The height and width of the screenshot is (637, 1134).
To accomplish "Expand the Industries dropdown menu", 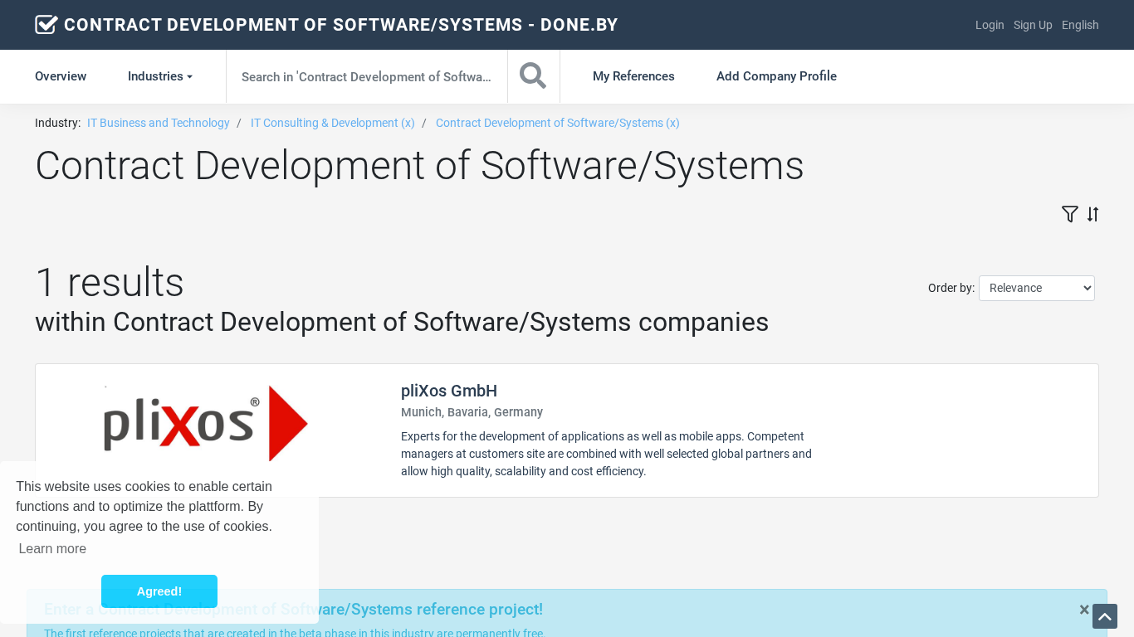I will 159,76.
